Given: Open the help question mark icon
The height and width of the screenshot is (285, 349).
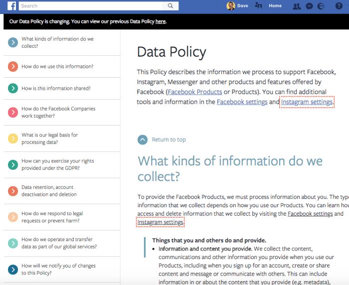Looking at the screenshot, I should [x=339, y=6].
